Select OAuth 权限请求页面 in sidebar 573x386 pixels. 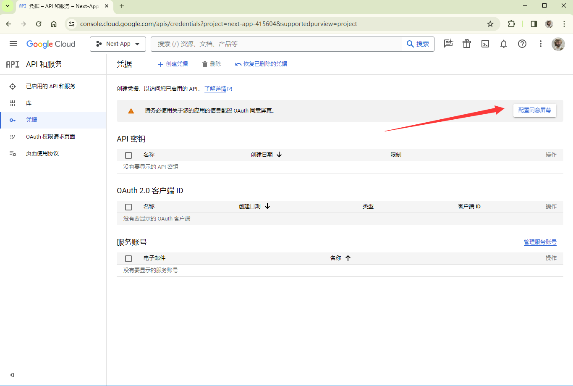tap(53, 137)
